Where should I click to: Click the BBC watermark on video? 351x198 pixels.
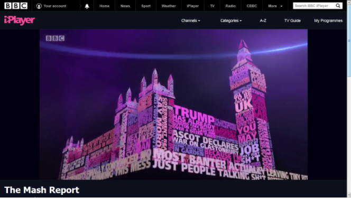[x=55, y=38]
